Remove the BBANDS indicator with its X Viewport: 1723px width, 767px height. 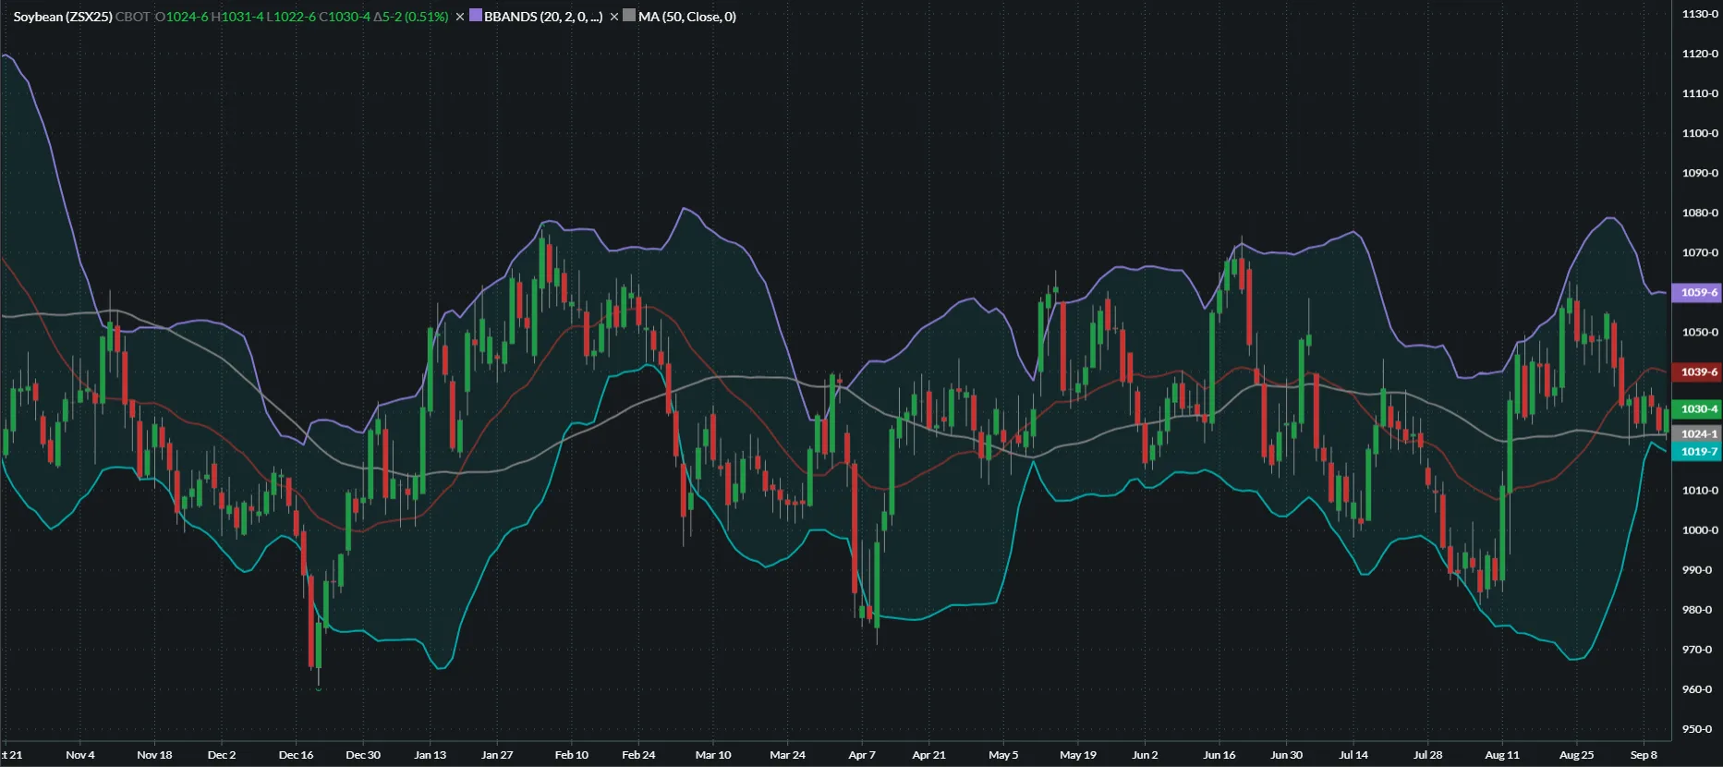(460, 17)
